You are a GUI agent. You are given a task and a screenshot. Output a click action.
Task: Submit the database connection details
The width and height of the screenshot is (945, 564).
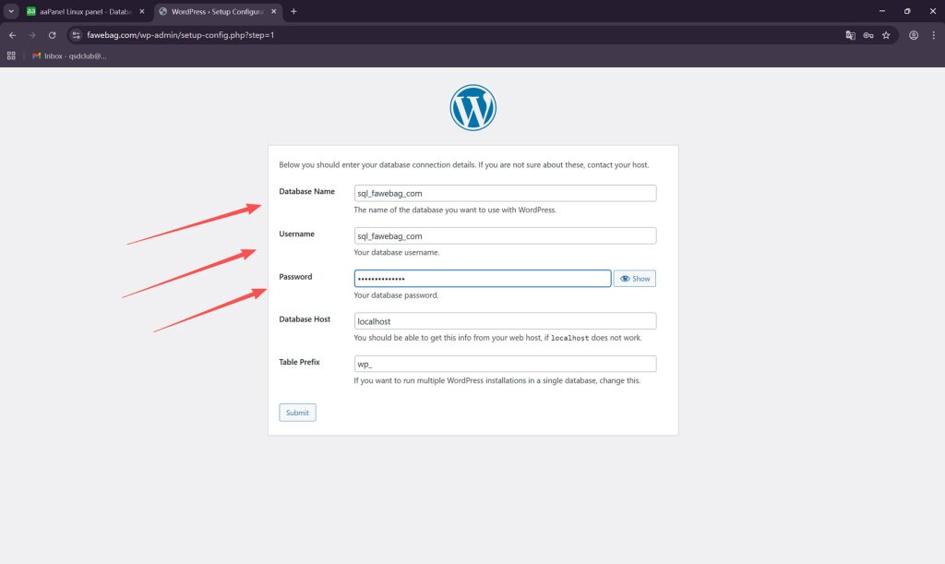point(297,413)
